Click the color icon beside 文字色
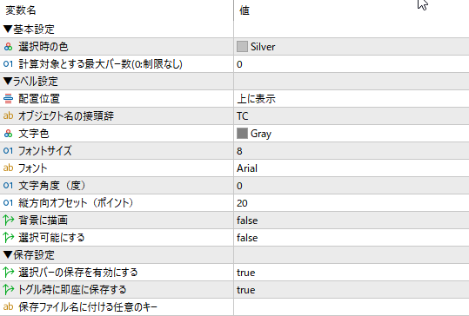Viewport: 469px width, 316px height. click(x=9, y=134)
